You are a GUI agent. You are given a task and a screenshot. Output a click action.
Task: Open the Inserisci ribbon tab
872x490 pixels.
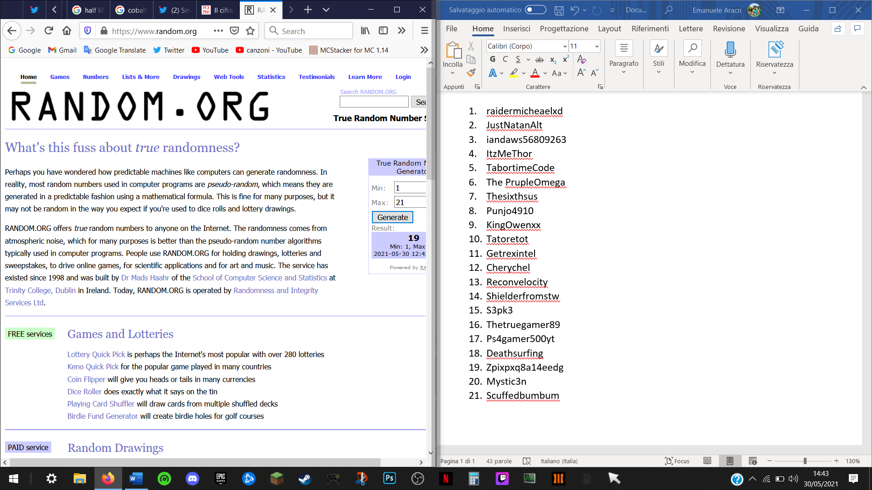[516, 29]
